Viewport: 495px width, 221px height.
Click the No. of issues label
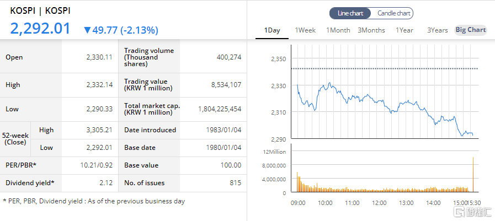point(144,183)
